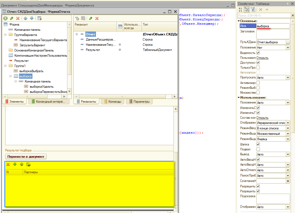Collapse the ГруппаВарианта tree node

(x=5, y=35)
